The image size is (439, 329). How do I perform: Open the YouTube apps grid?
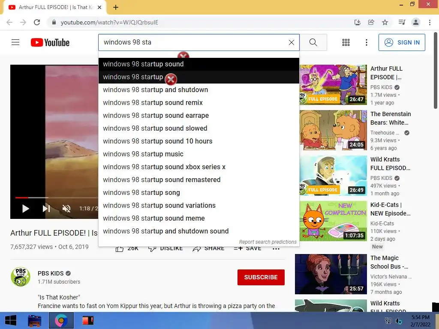346,42
